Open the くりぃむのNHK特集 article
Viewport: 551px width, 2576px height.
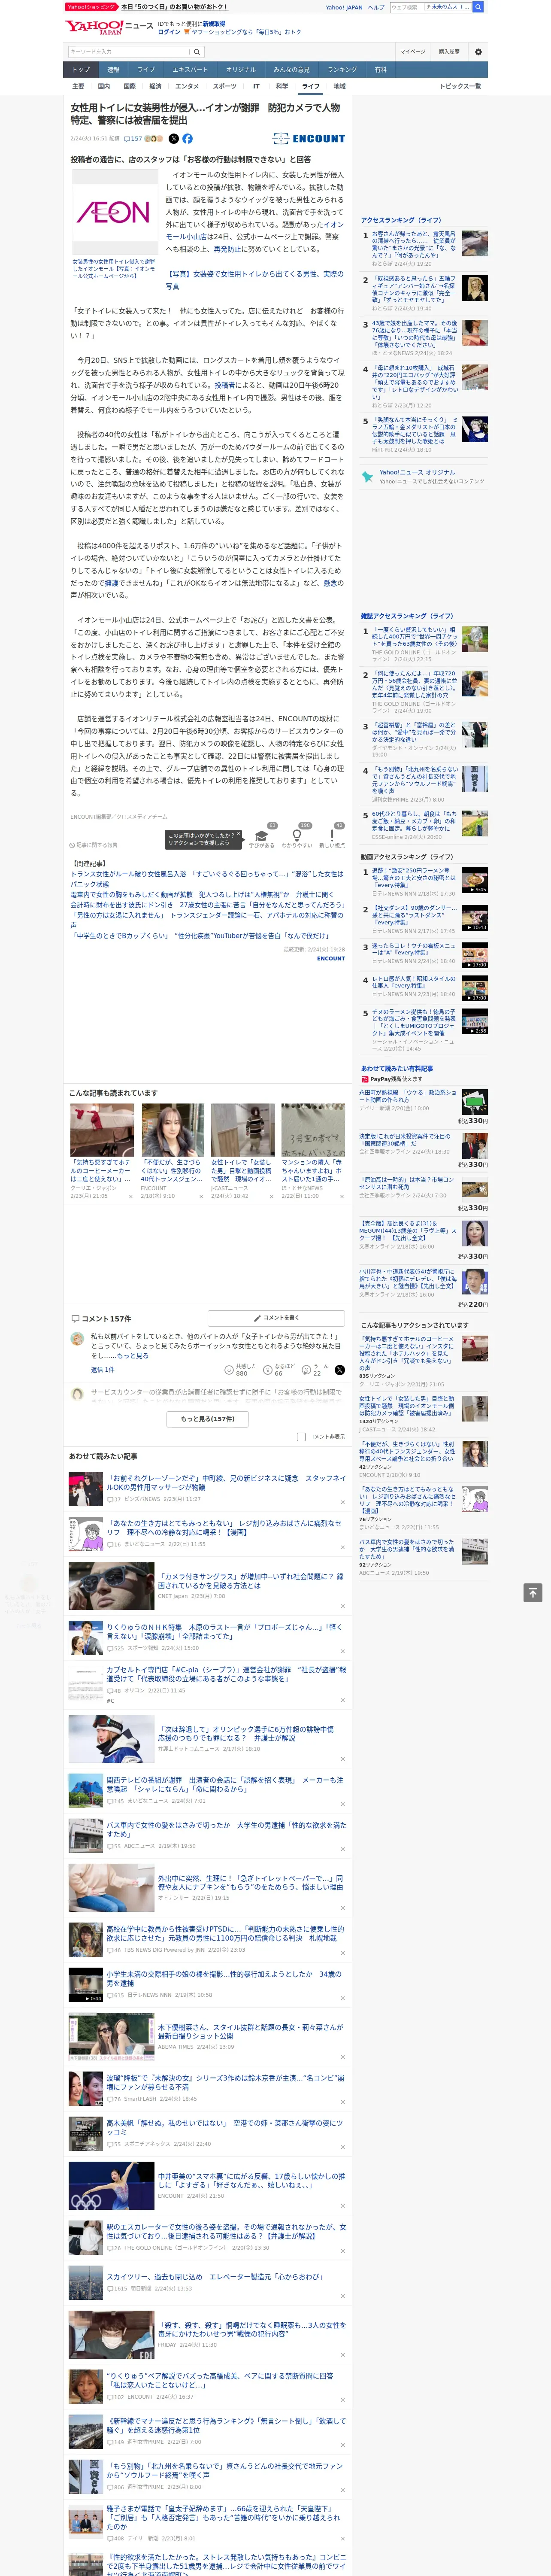click(x=225, y=1631)
